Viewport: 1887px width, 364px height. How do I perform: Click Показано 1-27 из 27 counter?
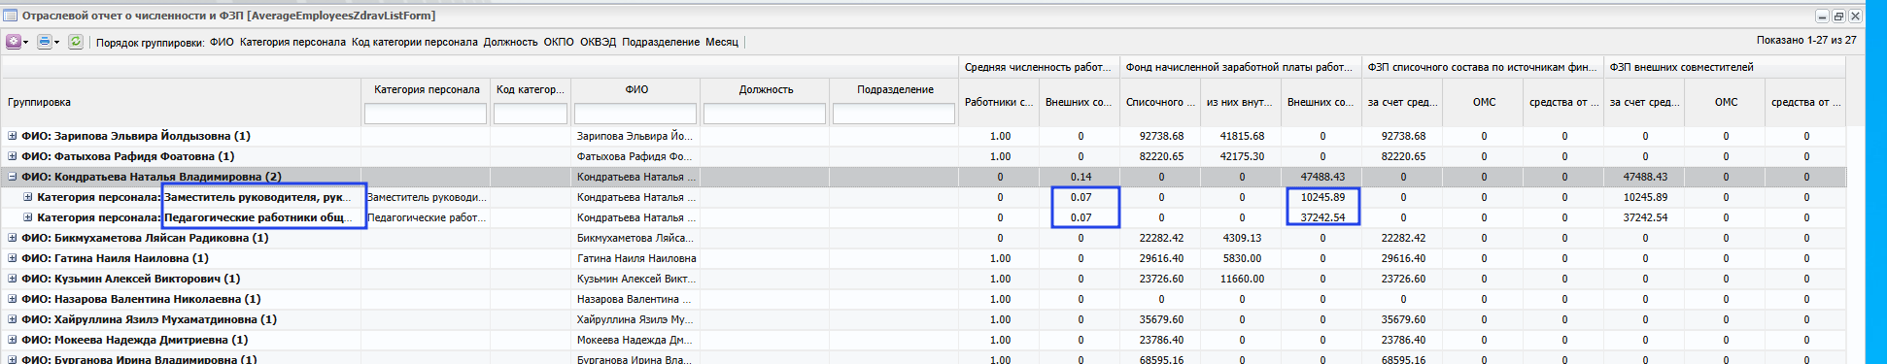1806,41
